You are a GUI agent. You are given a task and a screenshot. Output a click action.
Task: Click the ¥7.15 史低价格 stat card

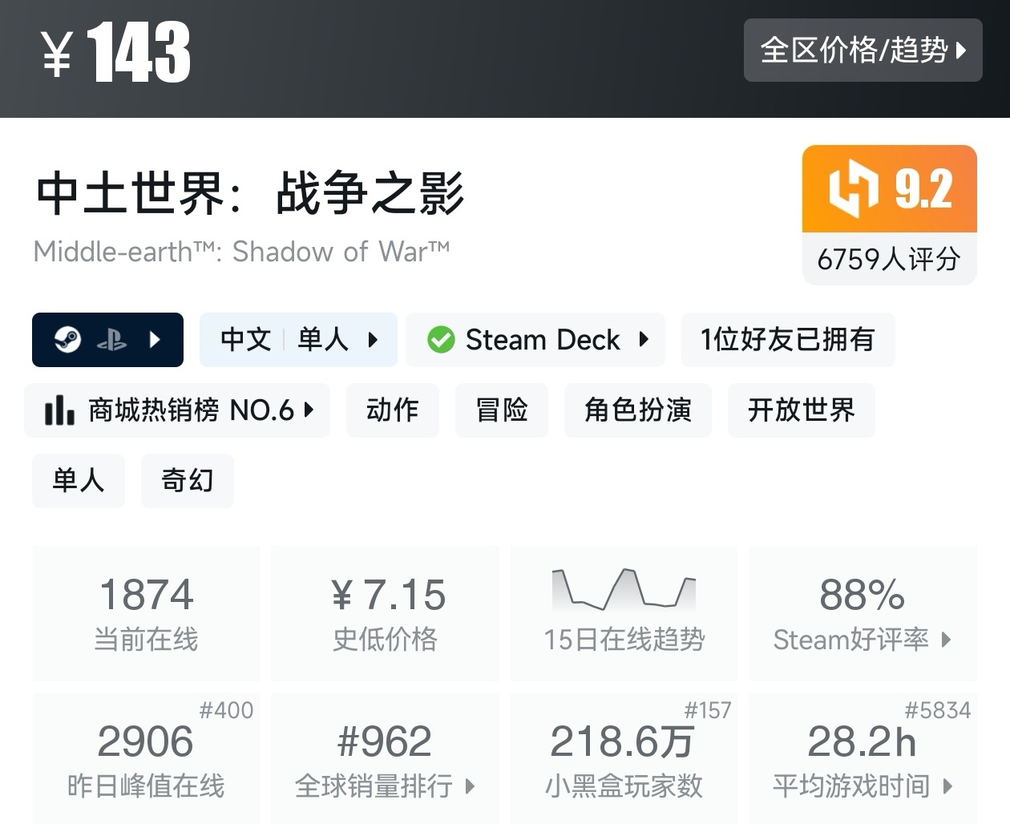pyautogui.click(x=386, y=613)
